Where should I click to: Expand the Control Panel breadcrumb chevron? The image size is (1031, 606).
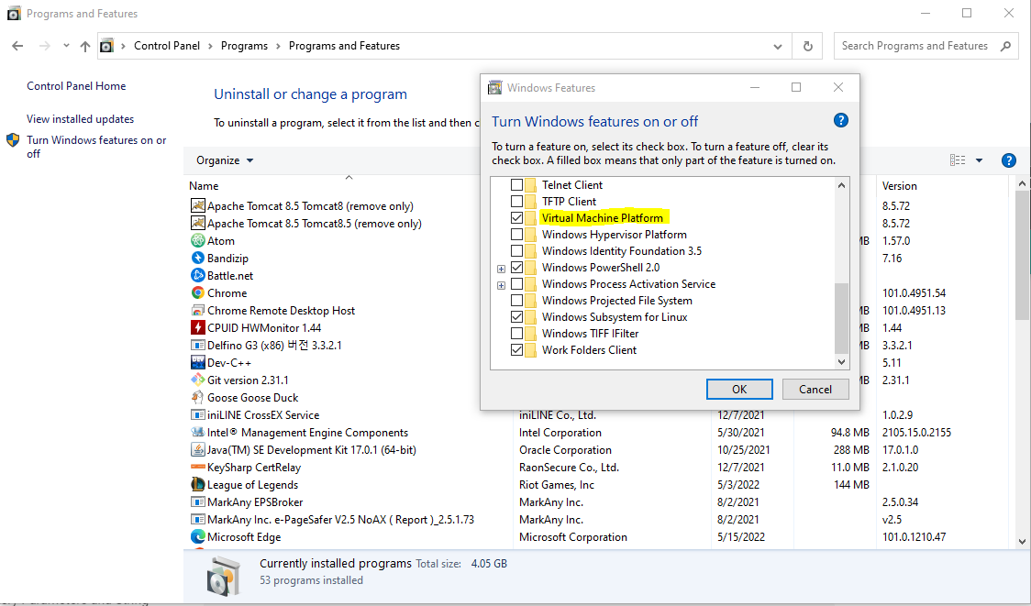point(210,46)
